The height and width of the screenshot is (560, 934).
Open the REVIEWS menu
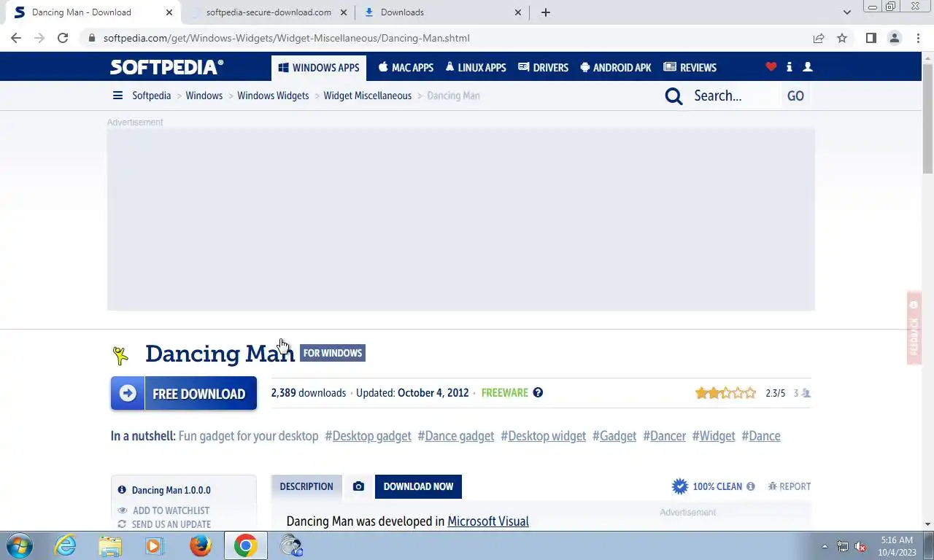[x=690, y=68]
